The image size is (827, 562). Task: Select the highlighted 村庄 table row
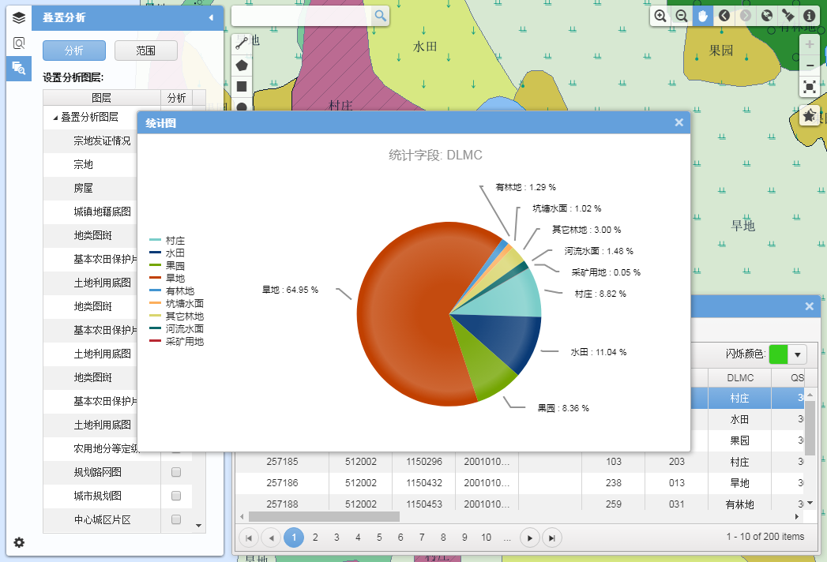pyautogui.click(x=747, y=398)
